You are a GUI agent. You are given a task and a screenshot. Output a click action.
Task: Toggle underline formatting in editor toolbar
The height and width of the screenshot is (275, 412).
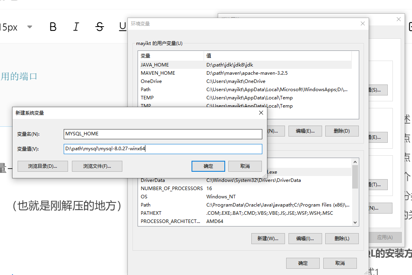pyautogui.click(x=122, y=27)
